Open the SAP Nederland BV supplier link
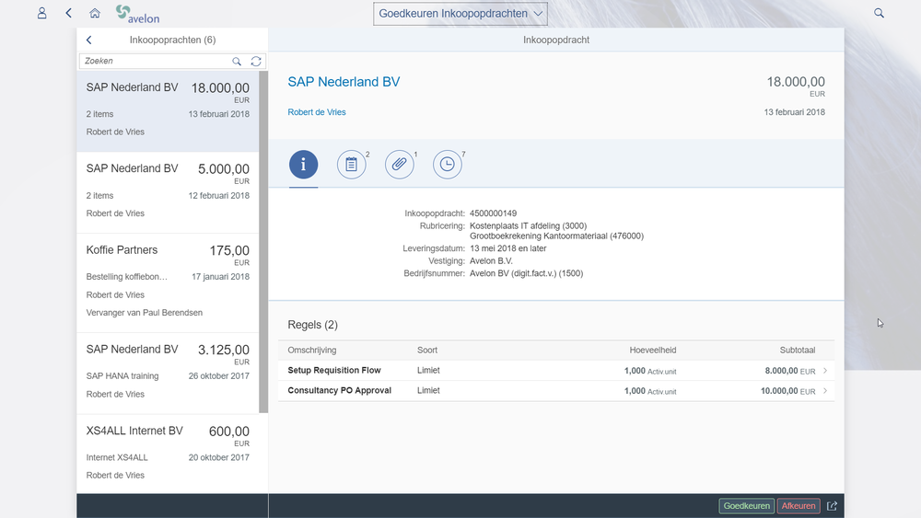This screenshot has width=921, height=518. click(344, 82)
